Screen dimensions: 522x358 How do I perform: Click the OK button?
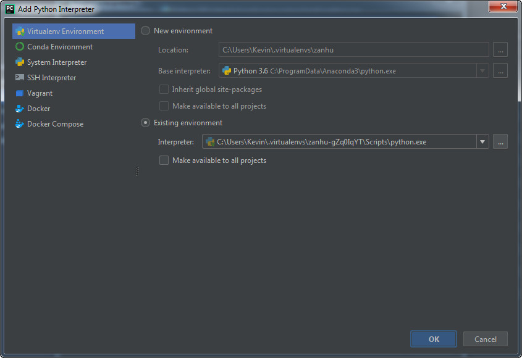tap(434, 339)
